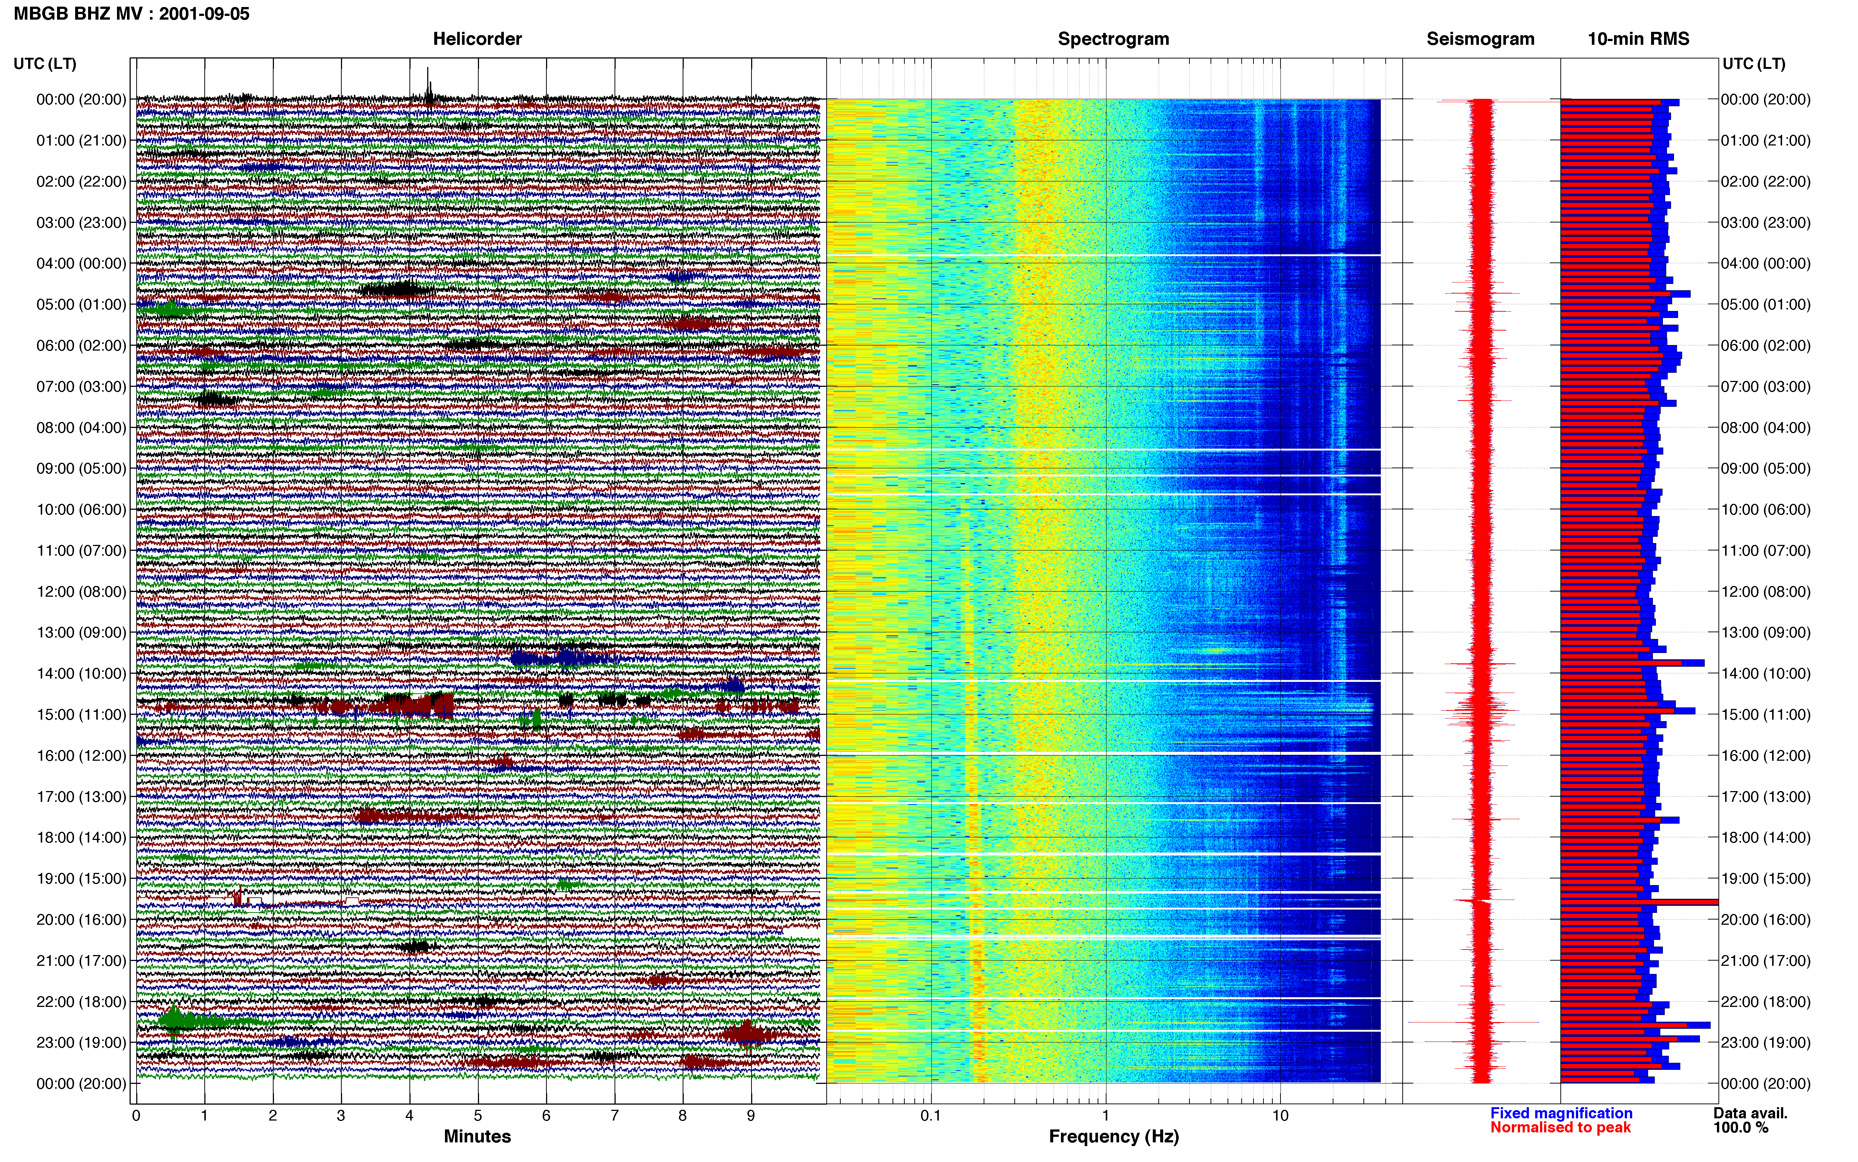Click left time label 20:00 (16:00)

click(x=81, y=919)
